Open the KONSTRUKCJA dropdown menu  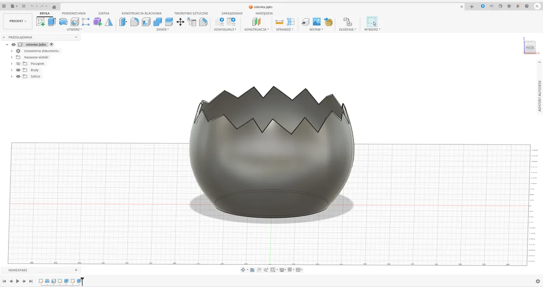(257, 29)
